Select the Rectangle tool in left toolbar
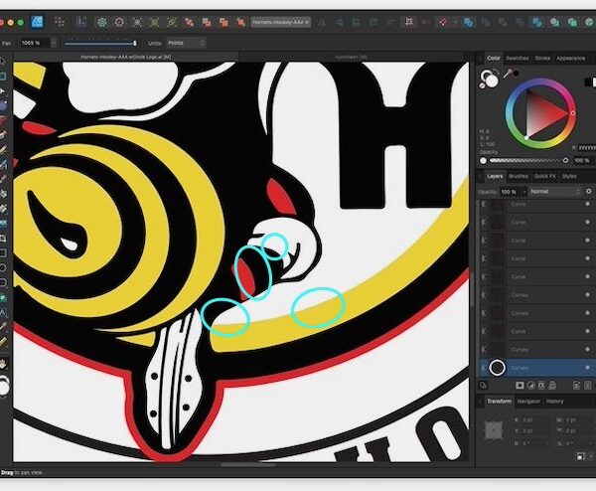 click(x=3, y=252)
